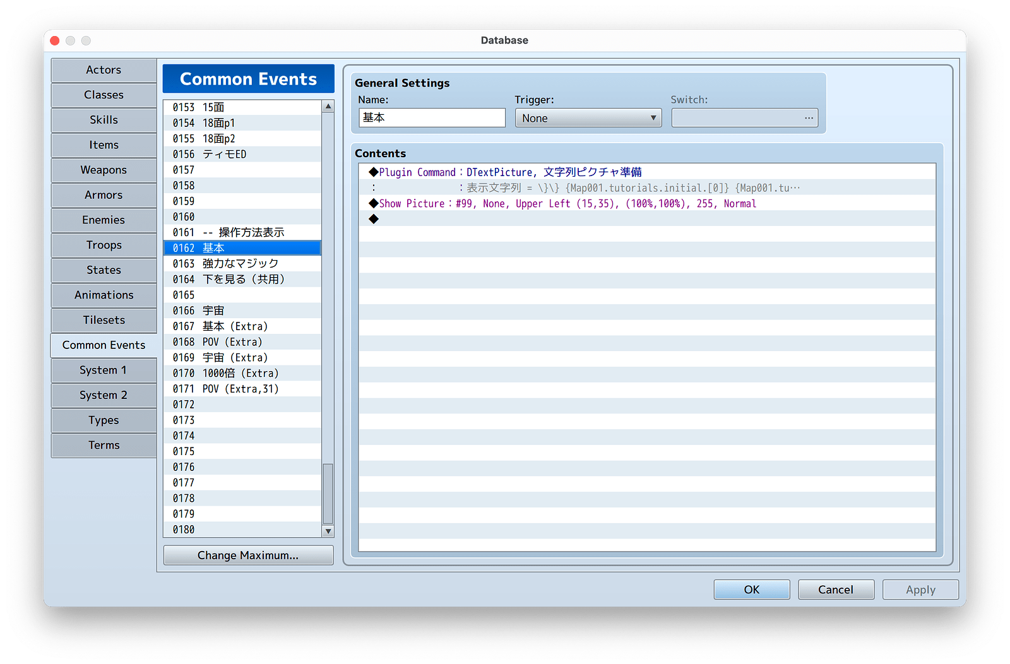Viewport: 1010px width, 664px height.
Task: Open the Terms tab
Action: (x=104, y=446)
